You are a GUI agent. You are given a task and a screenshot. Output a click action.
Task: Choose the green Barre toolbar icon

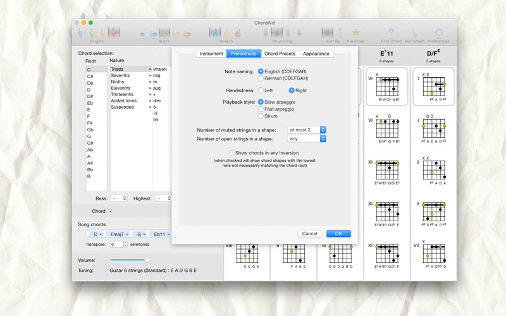coord(164,33)
